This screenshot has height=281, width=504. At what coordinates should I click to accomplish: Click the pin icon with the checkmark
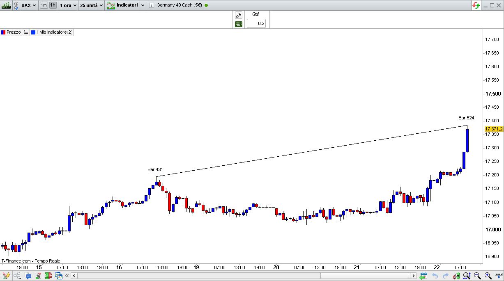pyautogui.click(x=16, y=5)
